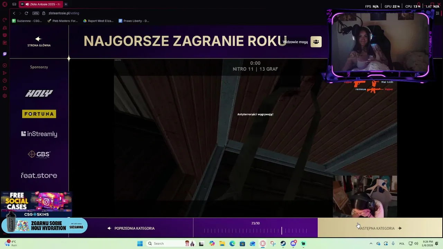Toggle the VPN badge in address bar
Image resolution: width=443 pixels, height=249 pixels.
[36, 13]
